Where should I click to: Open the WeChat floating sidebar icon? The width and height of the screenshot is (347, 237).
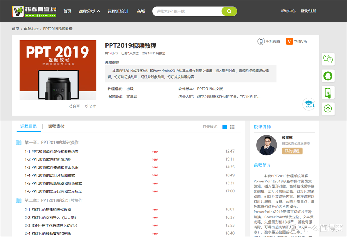(x=328, y=59)
